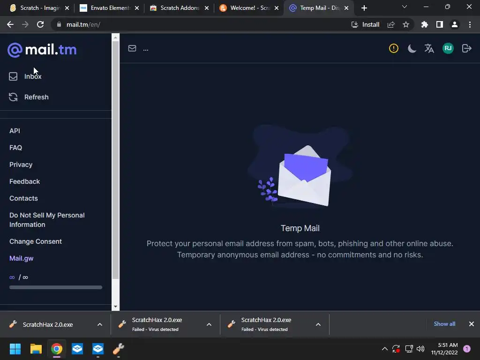Image resolution: width=480 pixels, height=360 pixels.
Task: Click the site lock icon
Action: tap(59, 24)
